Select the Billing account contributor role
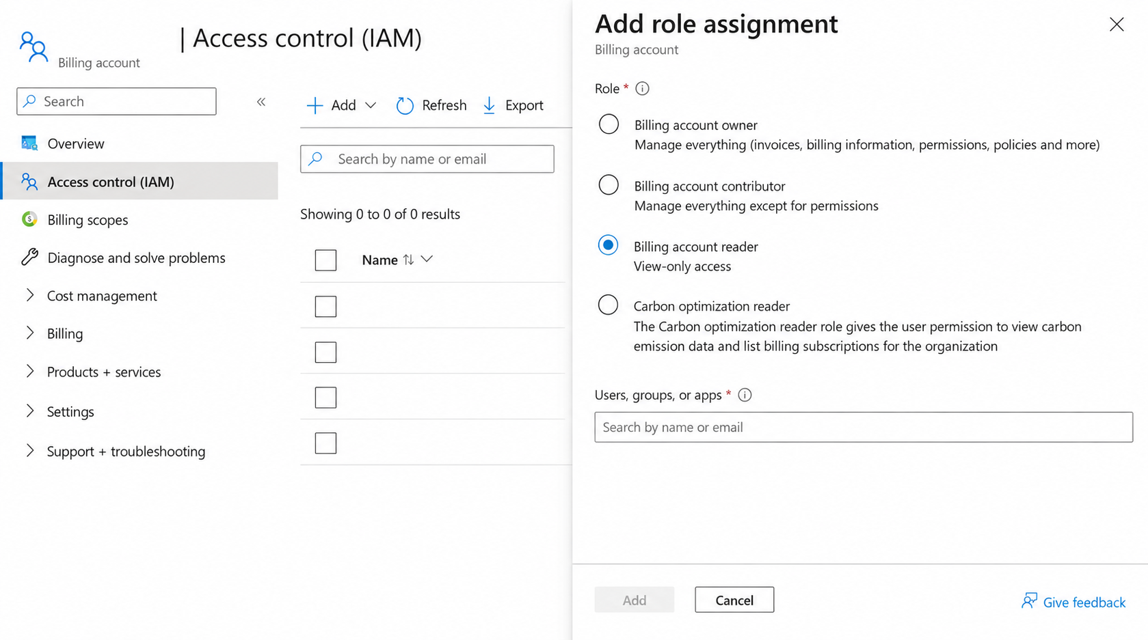 point(609,185)
